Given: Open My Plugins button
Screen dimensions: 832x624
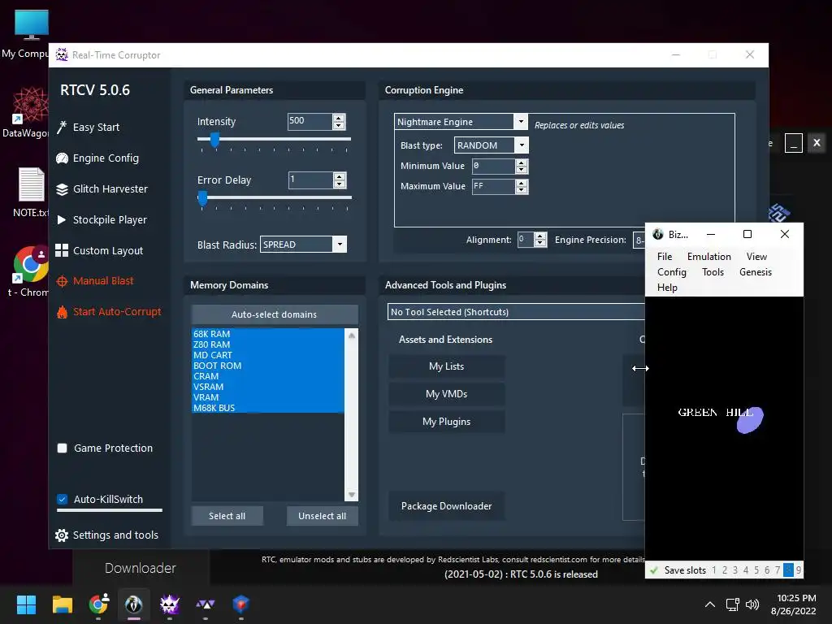Looking at the screenshot, I should pyautogui.click(x=447, y=422).
